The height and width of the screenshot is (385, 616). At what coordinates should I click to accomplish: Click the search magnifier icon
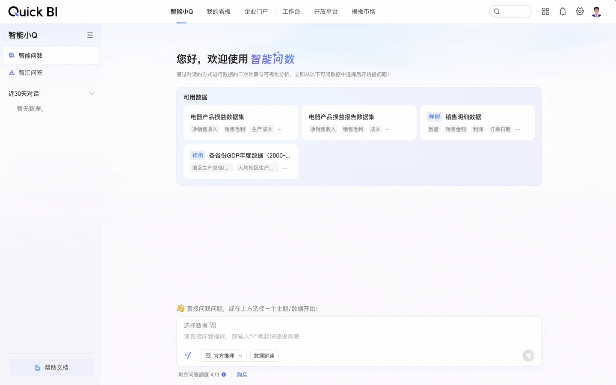click(x=497, y=12)
